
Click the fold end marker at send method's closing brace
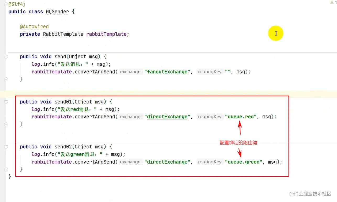[x=6, y=79]
